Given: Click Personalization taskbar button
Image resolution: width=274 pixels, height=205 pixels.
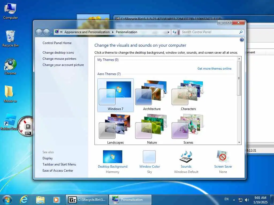Looking at the screenshot, I should point(130,200).
